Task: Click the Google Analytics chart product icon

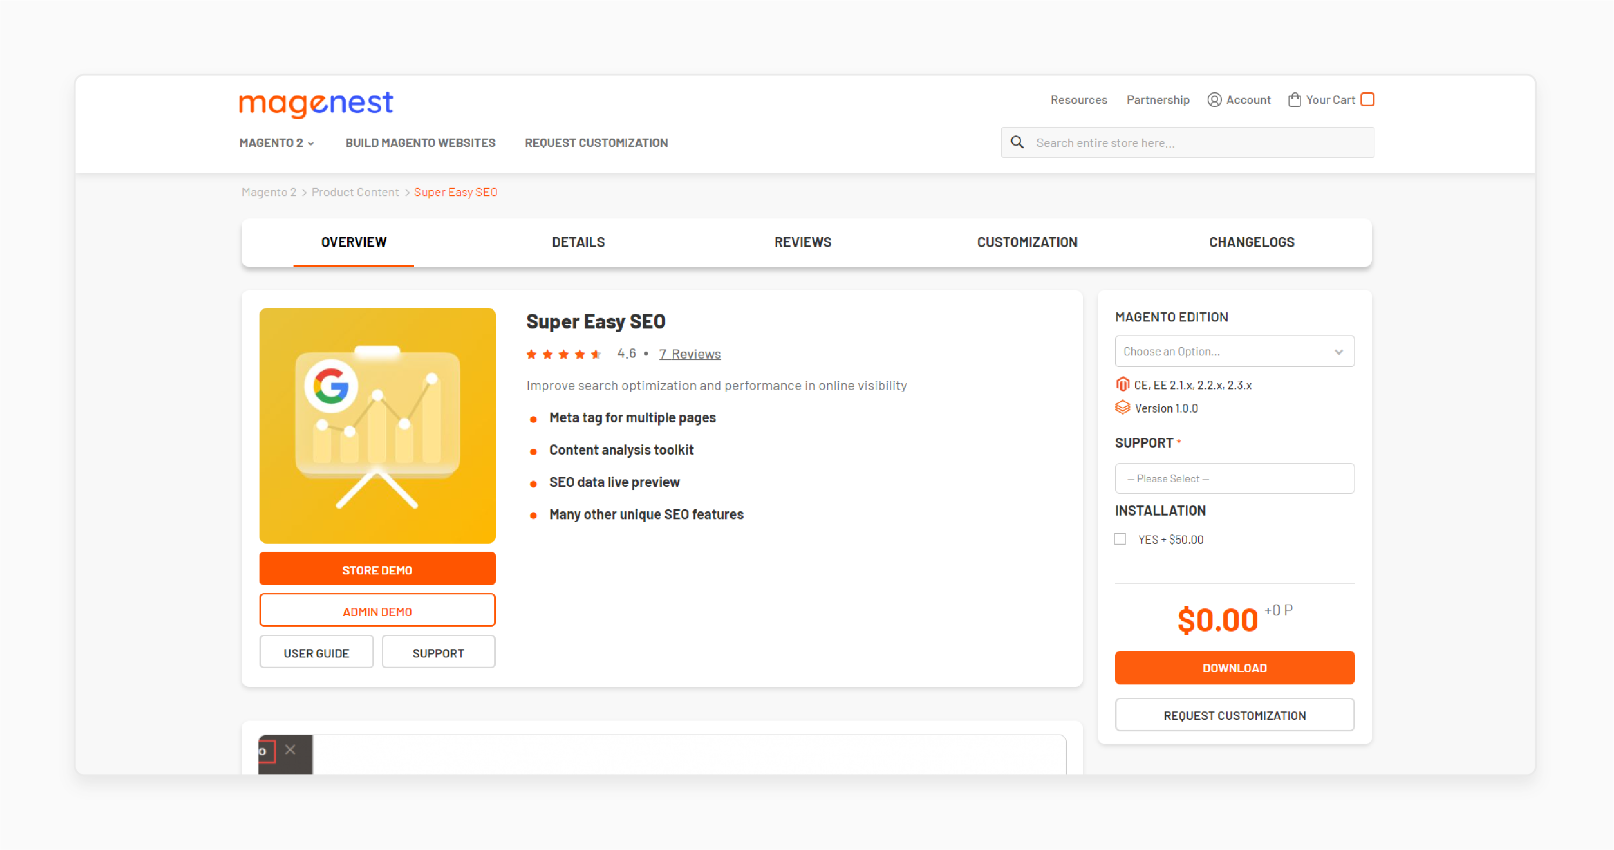Action: pyautogui.click(x=378, y=424)
